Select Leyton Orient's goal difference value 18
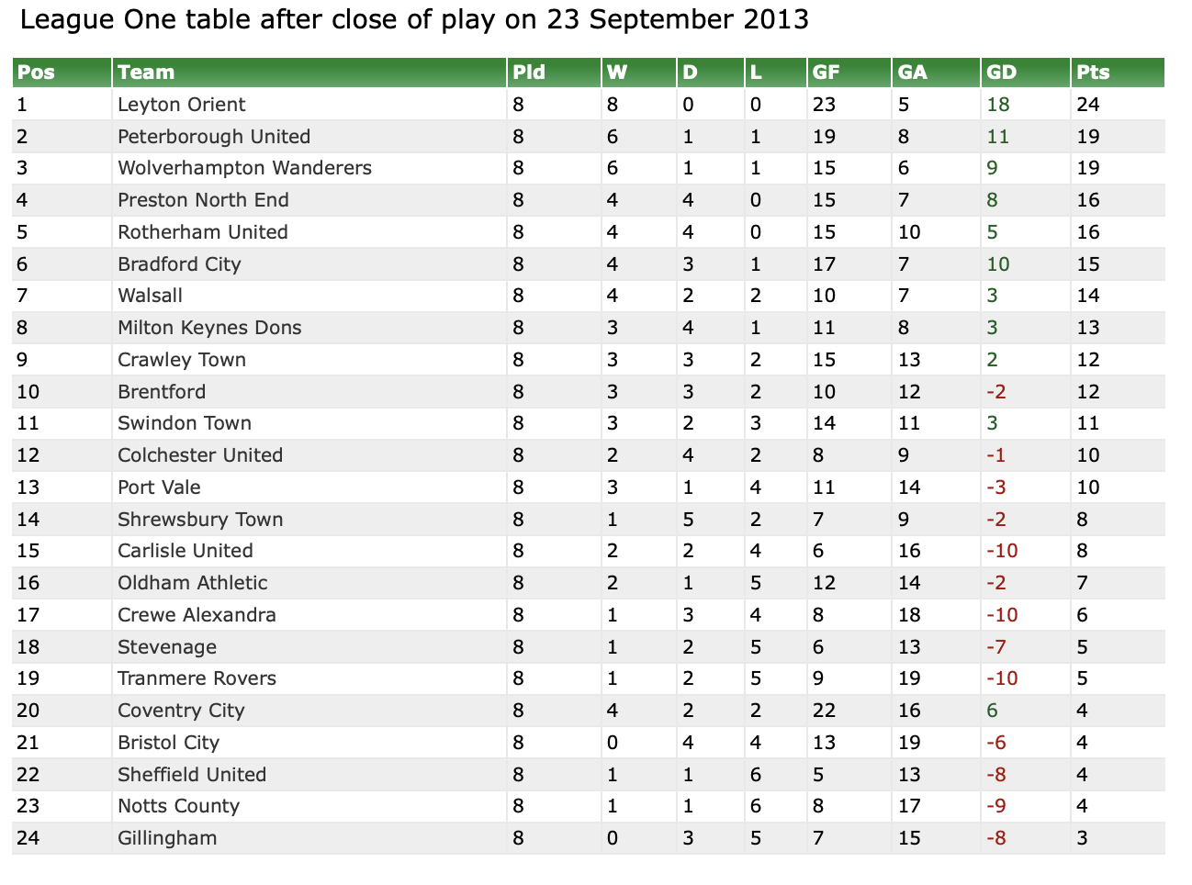The height and width of the screenshot is (885, 1192). point(998,105)
